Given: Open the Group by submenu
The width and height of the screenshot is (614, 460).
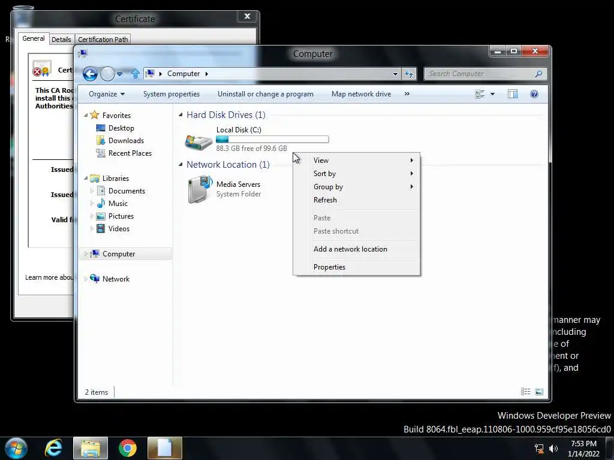Looking at the screenshot, I should point(356,187).
